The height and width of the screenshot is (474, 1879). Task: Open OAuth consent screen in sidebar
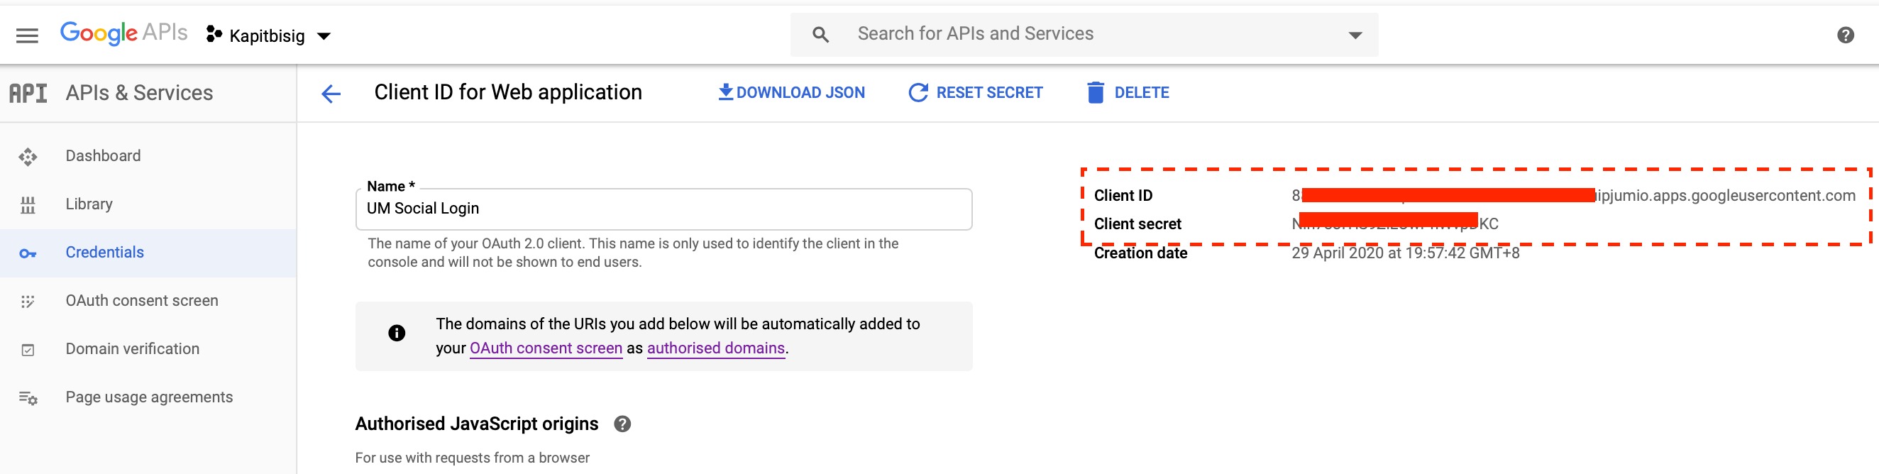click(x=148, y=301)
